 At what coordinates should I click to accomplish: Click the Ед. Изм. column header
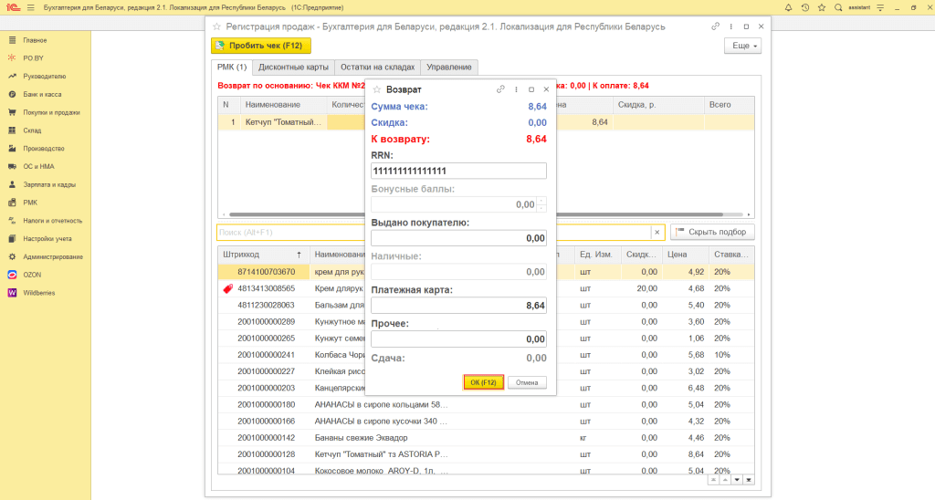coord(597,255)
